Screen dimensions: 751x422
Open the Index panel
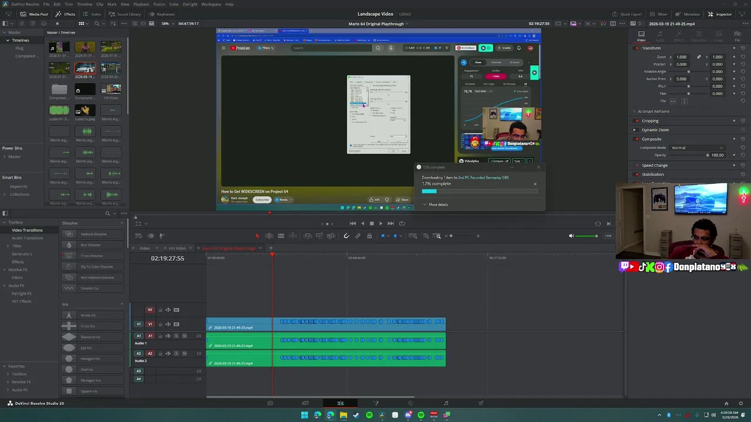(x=93, y=14)
